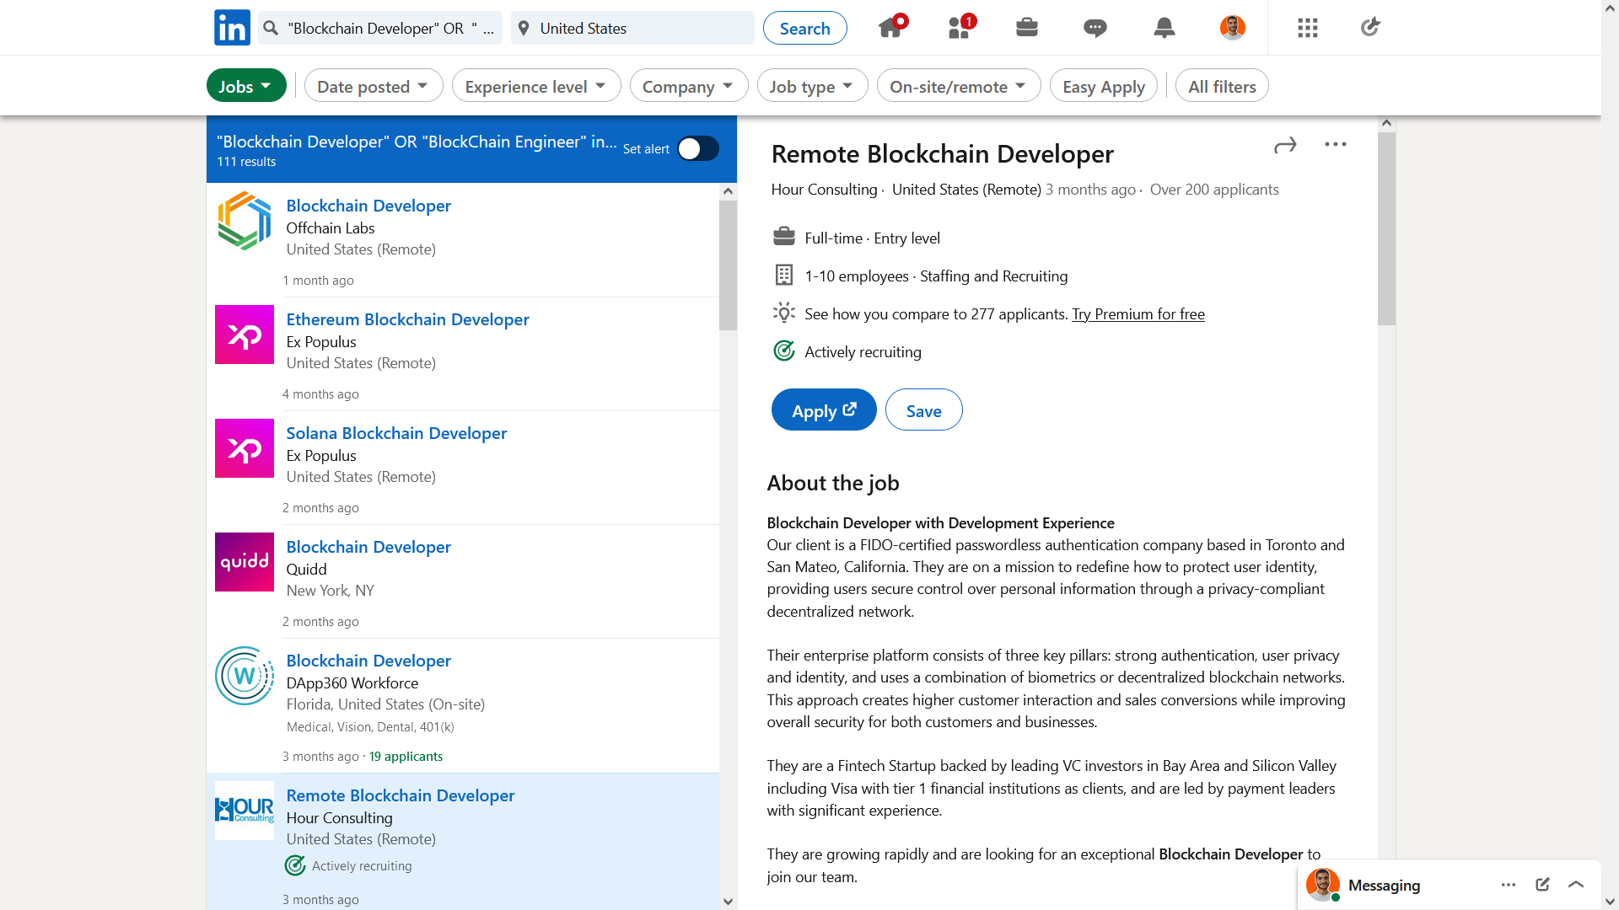Open the Jobs briefcase icon in navbar
This screenshot has width=1619, height=910.
click(1027, 28)
